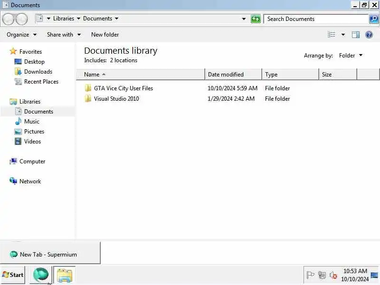Select Downloads in Favorites
The image size is (380, 285).
(x=38, y=72)
